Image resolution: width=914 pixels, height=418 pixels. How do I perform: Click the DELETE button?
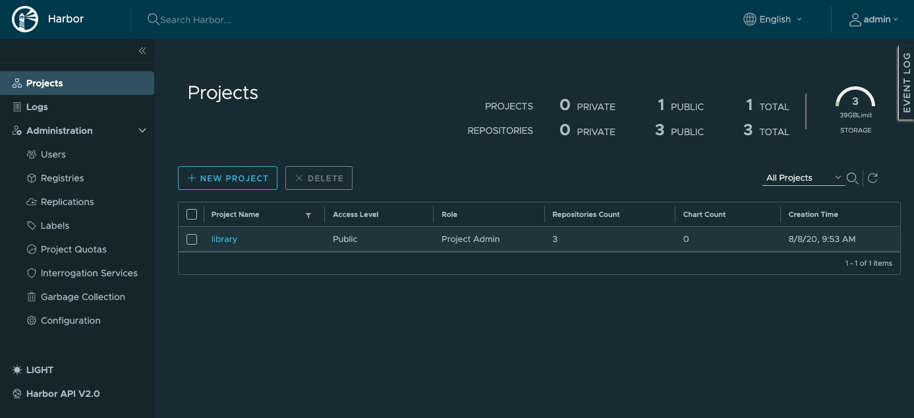pyautogui.click(x=319, y=178)
